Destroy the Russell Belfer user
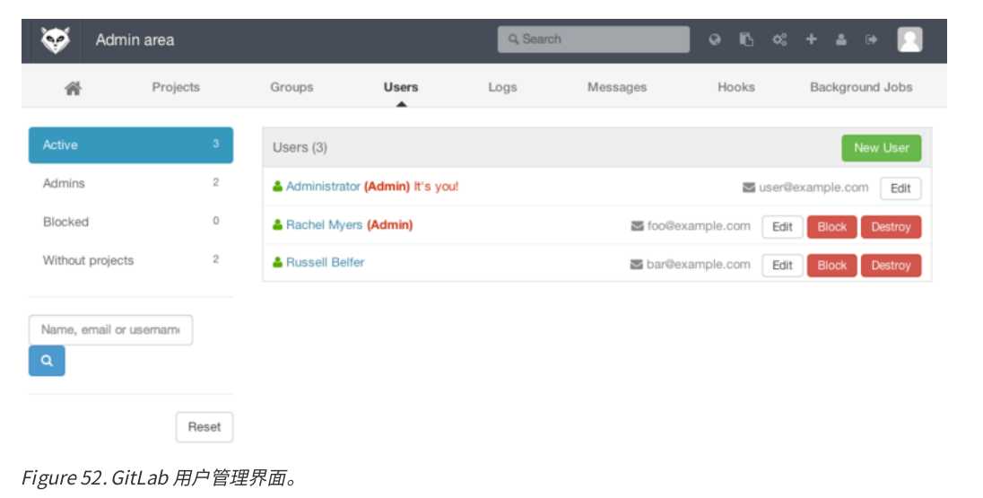 891,266
